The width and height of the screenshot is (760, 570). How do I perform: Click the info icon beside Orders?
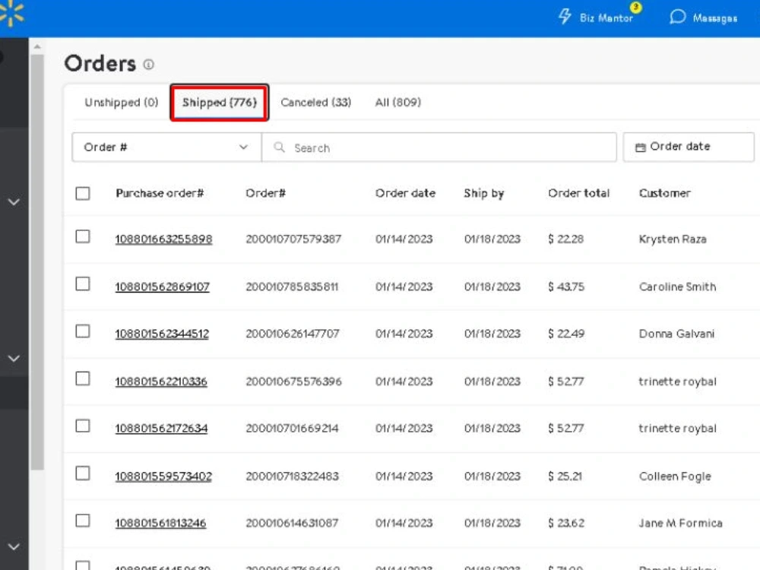pos(149,65)
